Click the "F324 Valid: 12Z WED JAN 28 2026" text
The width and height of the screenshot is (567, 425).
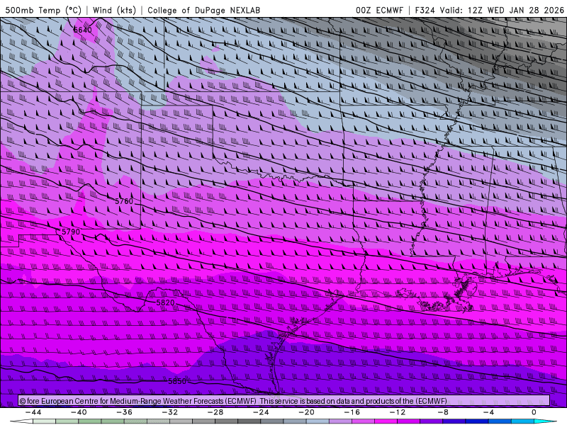[x=489, y=10]
